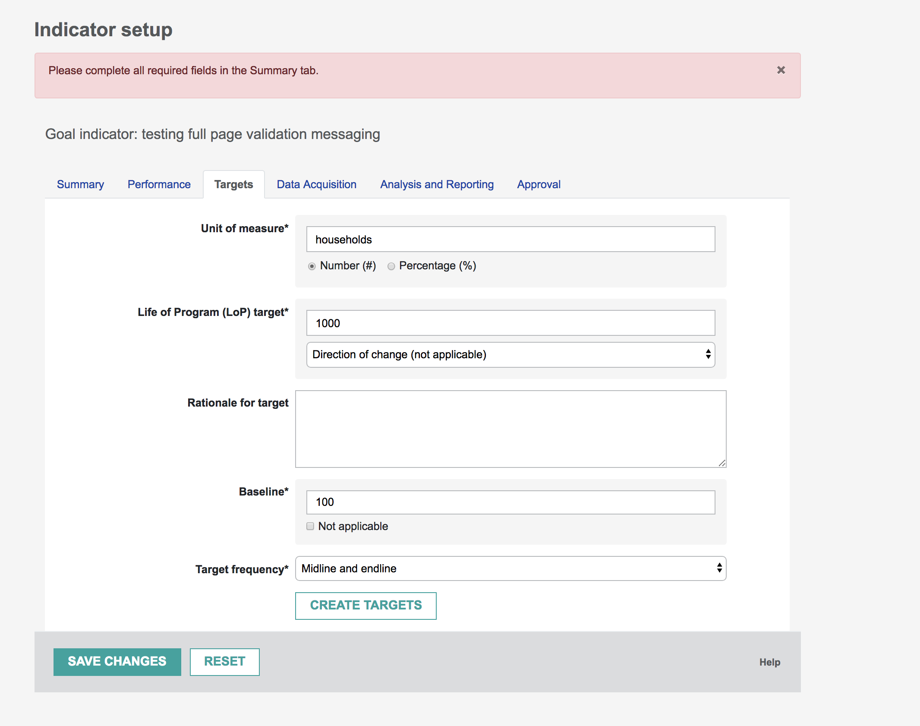The width and height of the screenshot is (920, 726).
Task: Click the Save Changes button
Action: [117, 662]
